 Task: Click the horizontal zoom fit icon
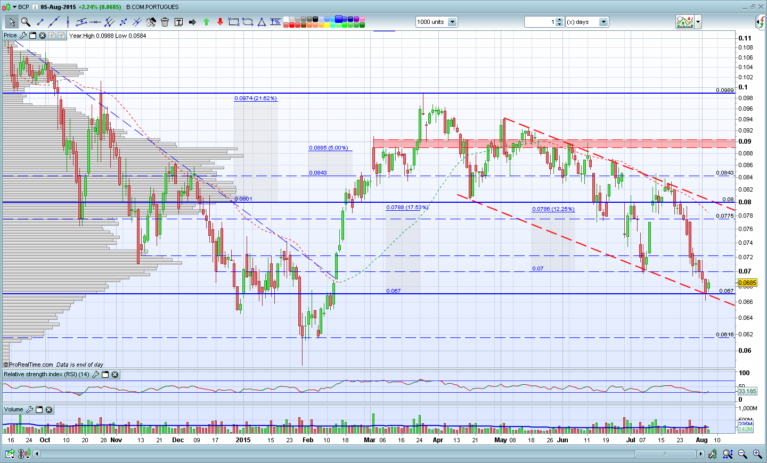[x=728, y=454]
